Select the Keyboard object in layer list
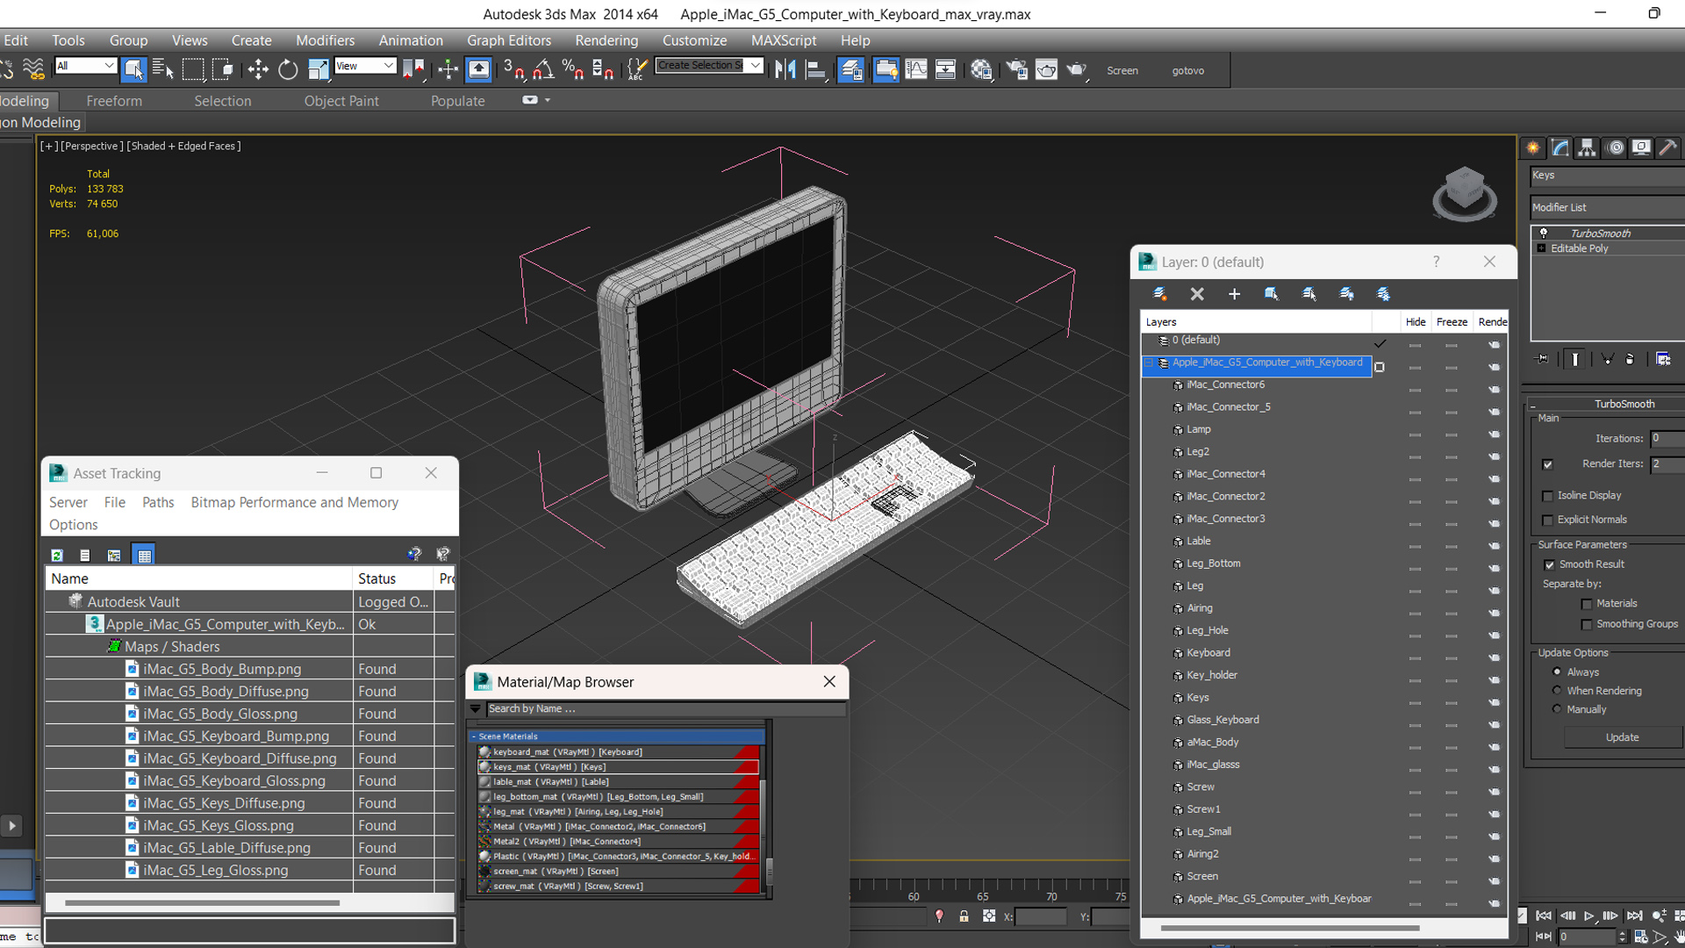The image size is (1685, 948). (1208, 652)
